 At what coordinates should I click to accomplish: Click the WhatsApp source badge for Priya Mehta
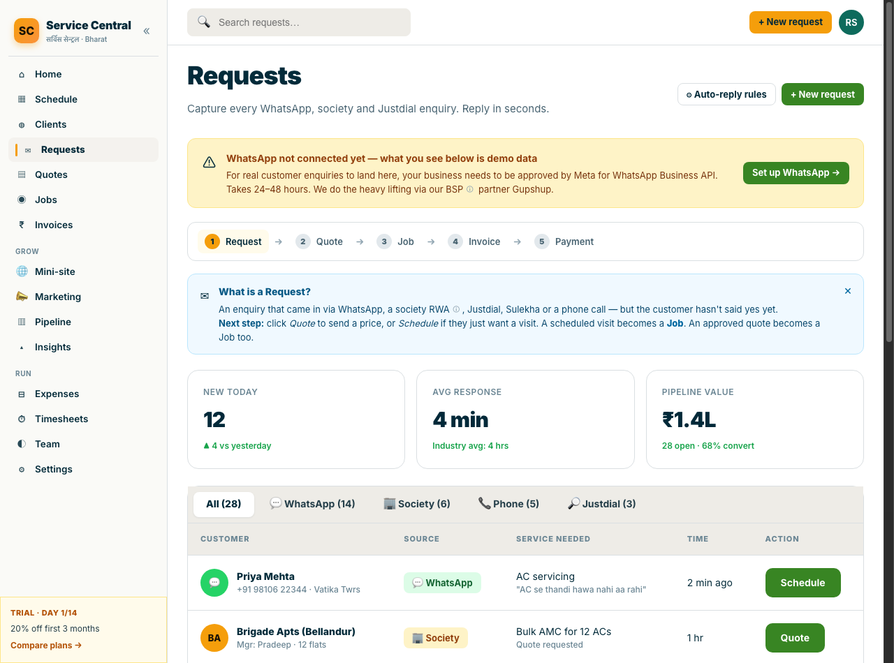[442, 583]
